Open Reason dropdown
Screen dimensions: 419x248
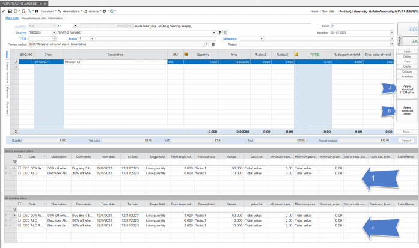click(x=392, y=44)
